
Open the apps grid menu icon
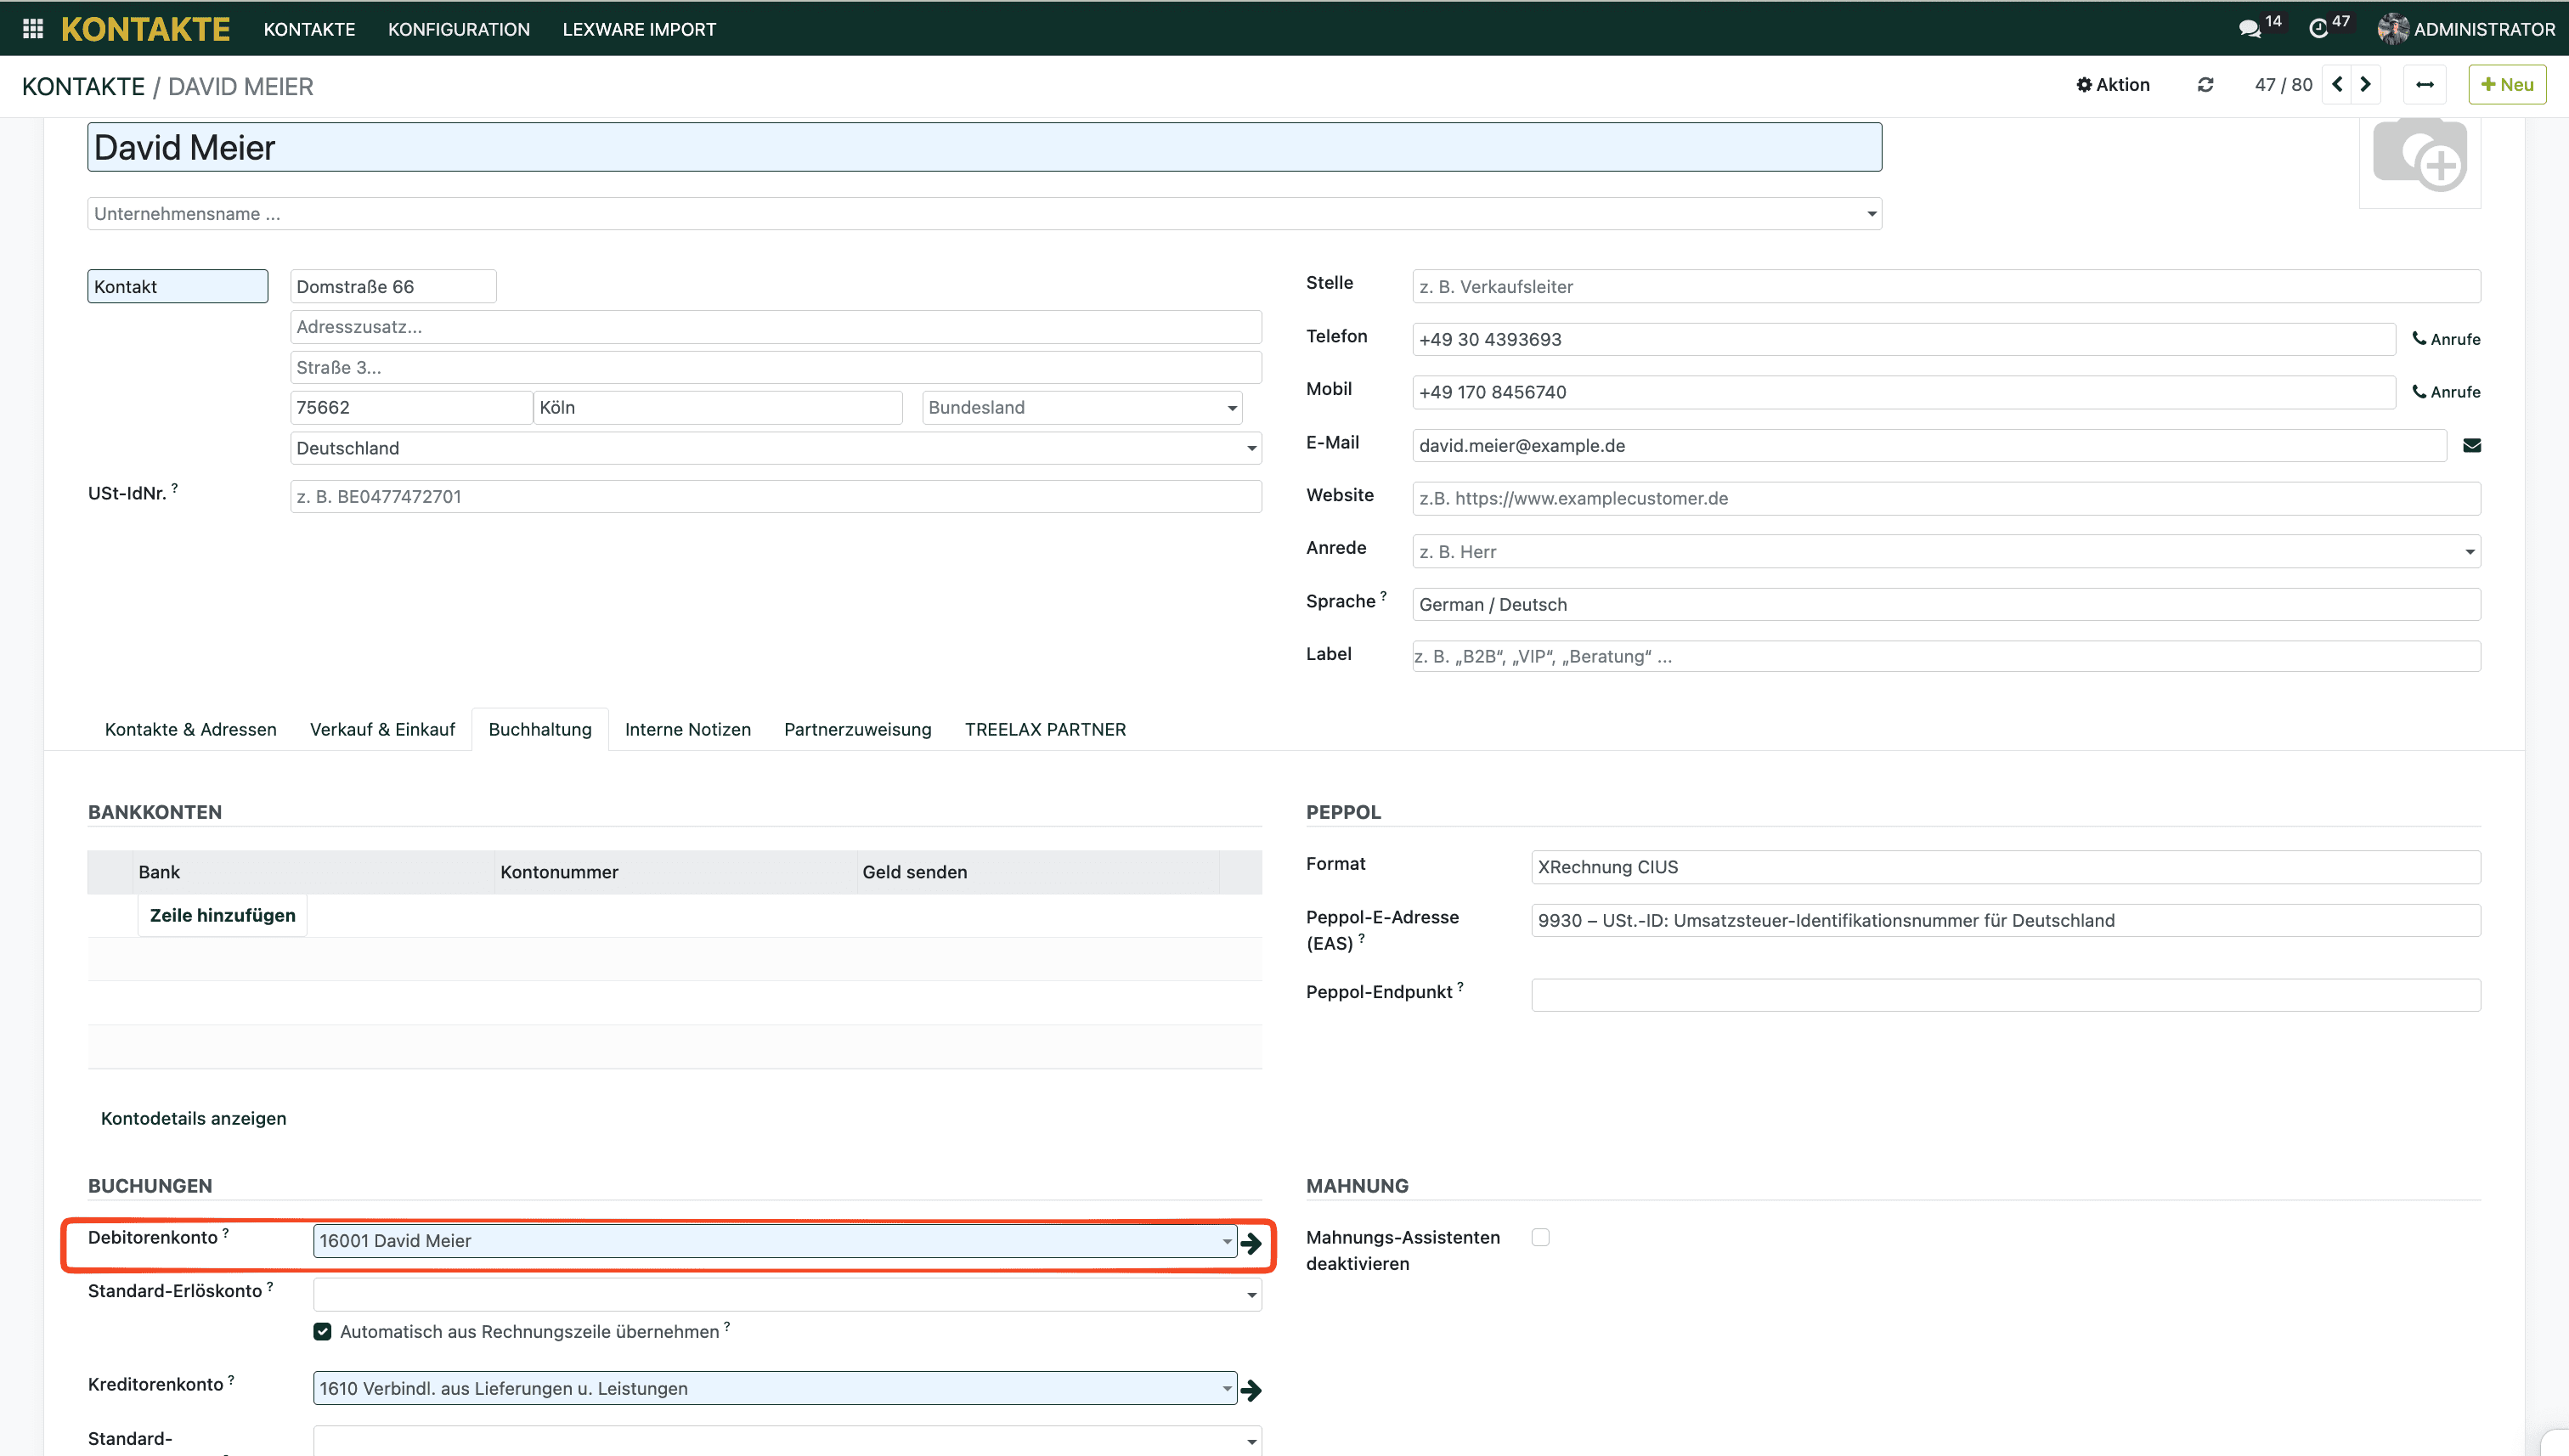coord(33,29)
